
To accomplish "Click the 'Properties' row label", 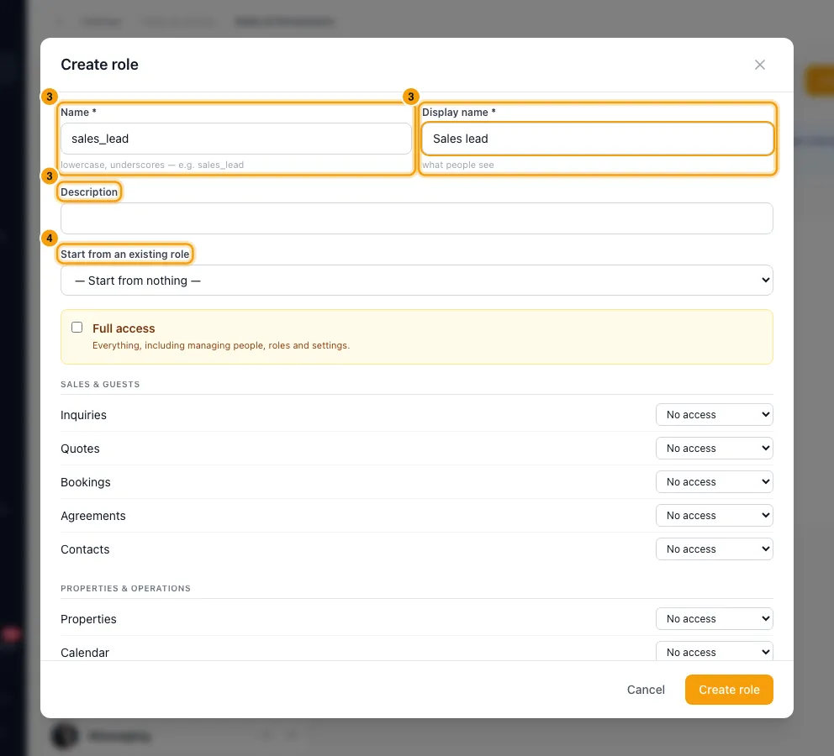I will click(88, 619).
